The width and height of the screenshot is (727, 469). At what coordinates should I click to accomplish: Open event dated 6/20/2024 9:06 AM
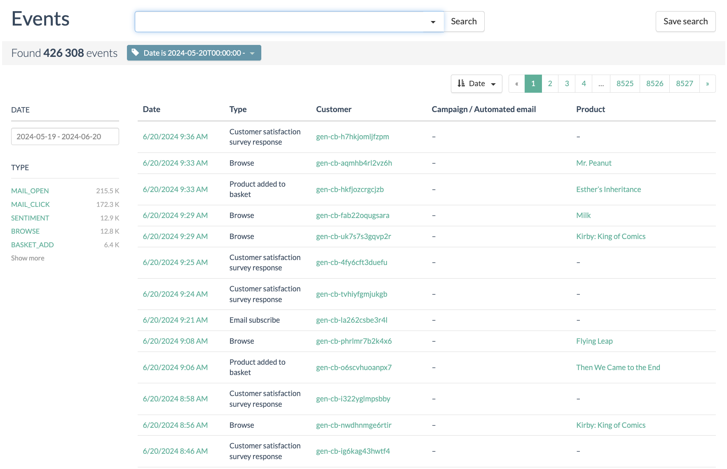tap(175, 368)
